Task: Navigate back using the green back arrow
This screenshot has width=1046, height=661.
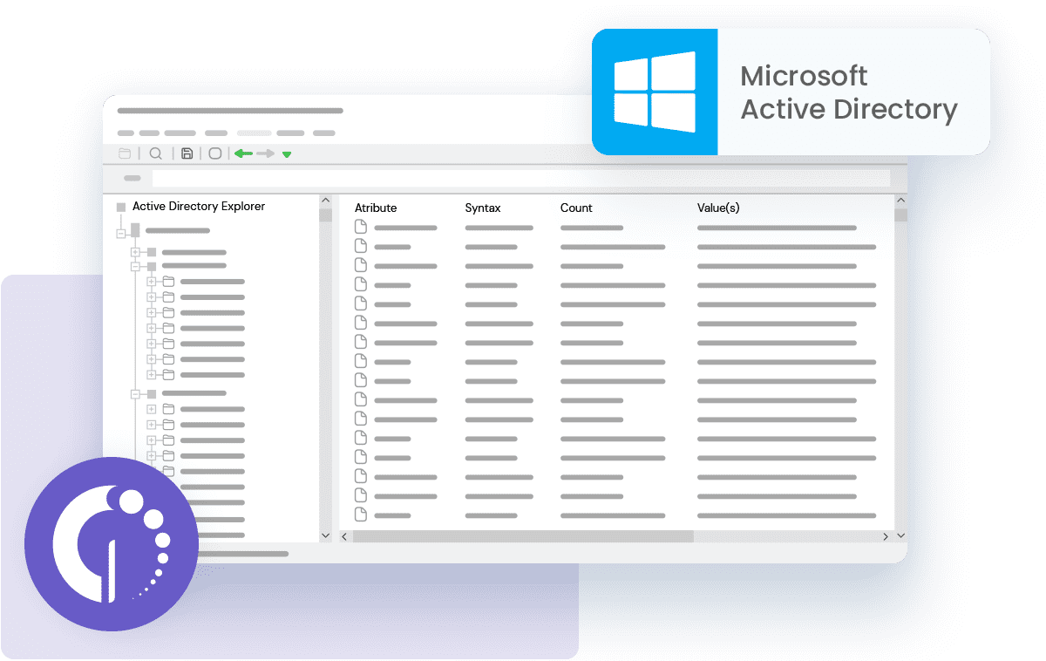Action: [243, 153]
